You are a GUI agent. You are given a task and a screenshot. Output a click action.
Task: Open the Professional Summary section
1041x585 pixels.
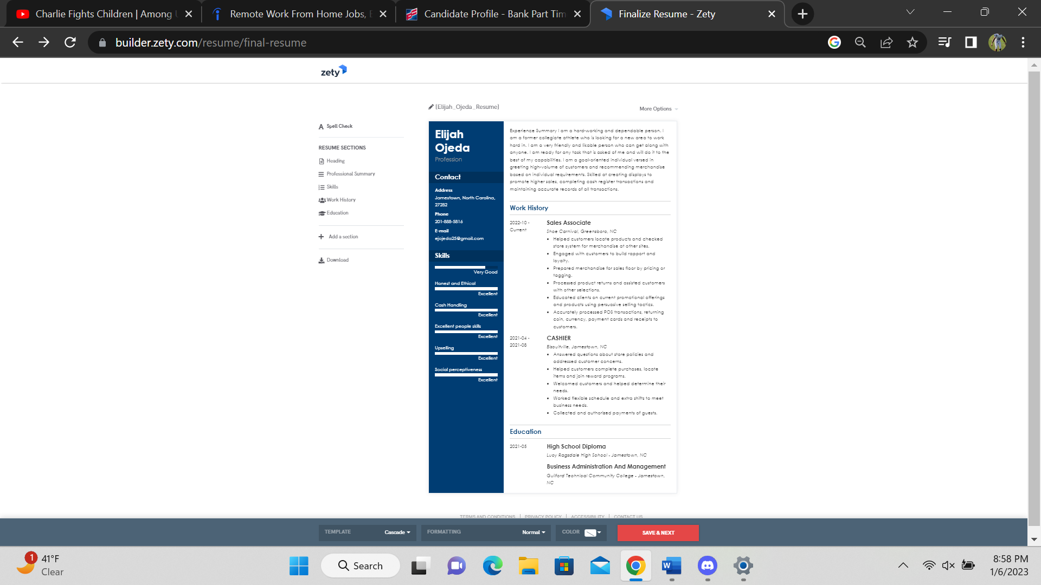click(x=347, y=174)
